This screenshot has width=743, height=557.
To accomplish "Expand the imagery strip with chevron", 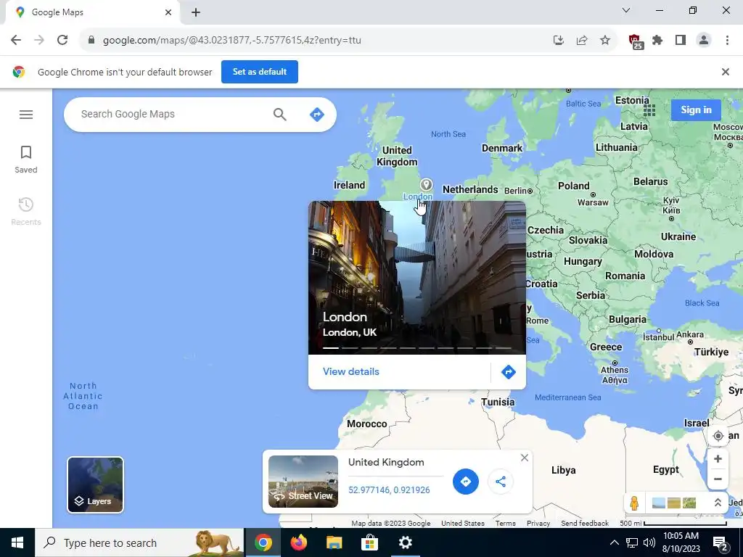I will 718,503.
